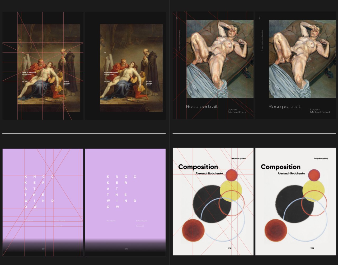Select the purple Knocker poster with red guides
The image size is (338, 265).
coord(43,202)
